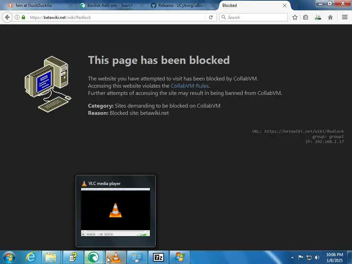Click the retro computer image
This screenshot has height=264, width=352.
tap(48, 84)
